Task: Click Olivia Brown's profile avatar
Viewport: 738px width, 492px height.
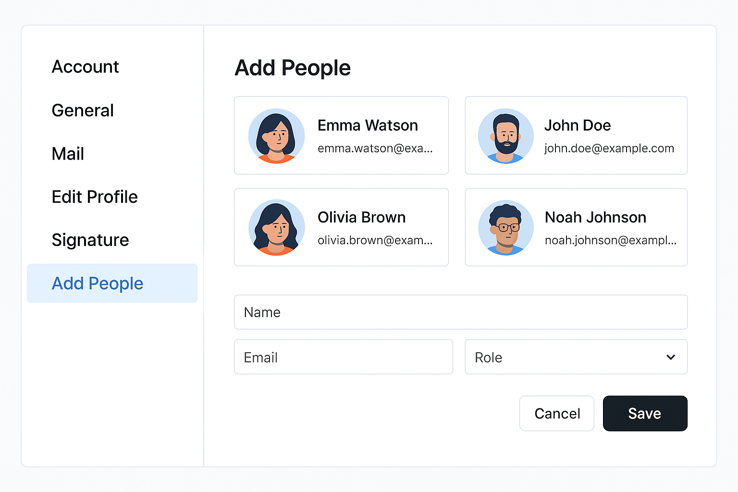Action: [x=276, y=227]
